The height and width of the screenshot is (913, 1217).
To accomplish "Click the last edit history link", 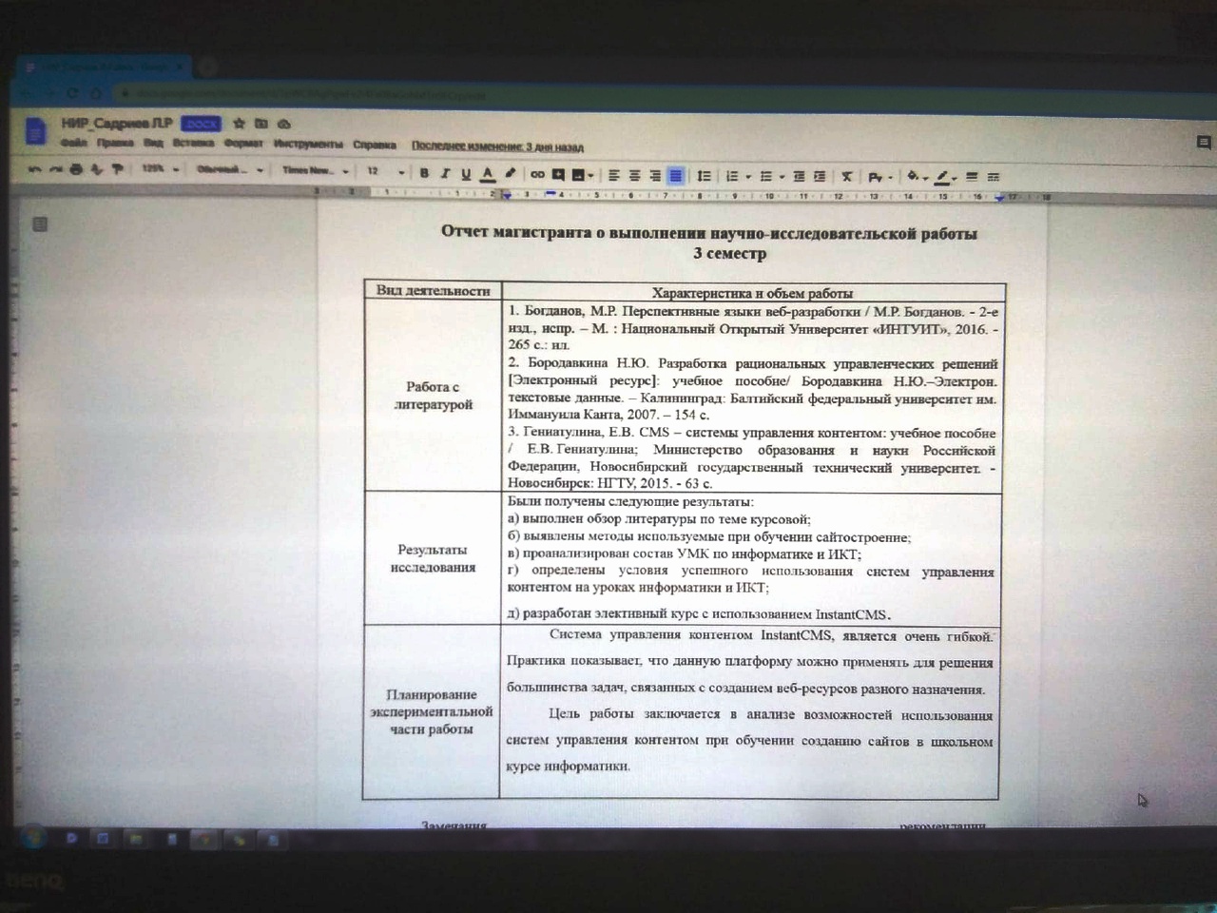I will pyautogui.click(x=497, y=146).
